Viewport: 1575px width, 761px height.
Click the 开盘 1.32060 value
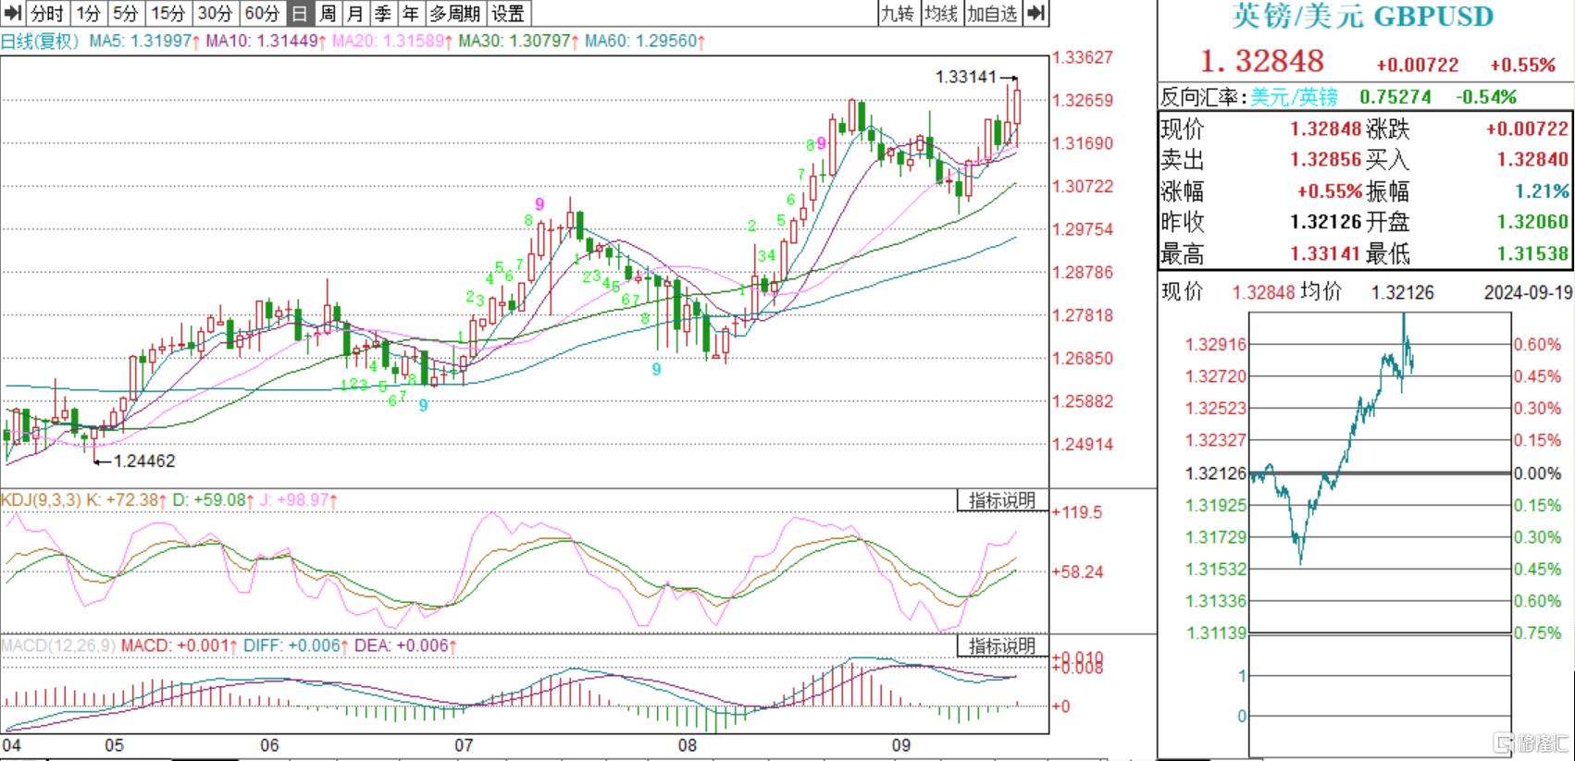tap(1533, 222)
